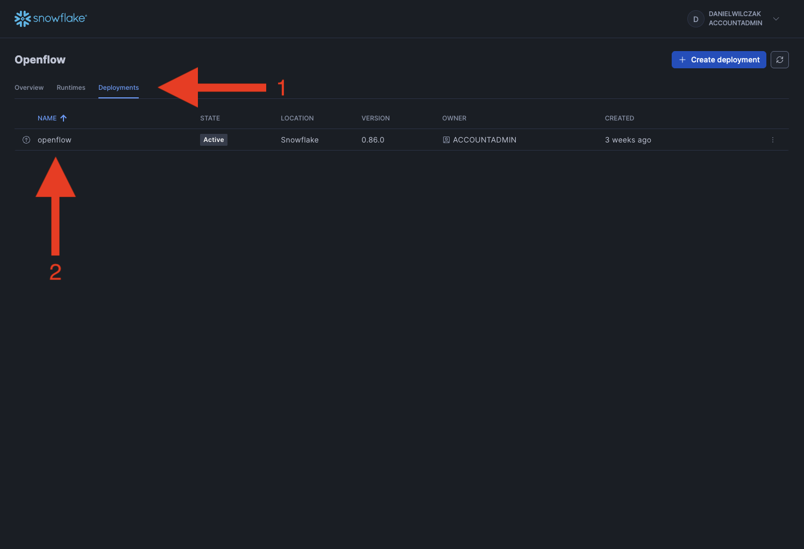Click the circled arrow icon beside openflow
804x549 pixels.
click(26, 140)
